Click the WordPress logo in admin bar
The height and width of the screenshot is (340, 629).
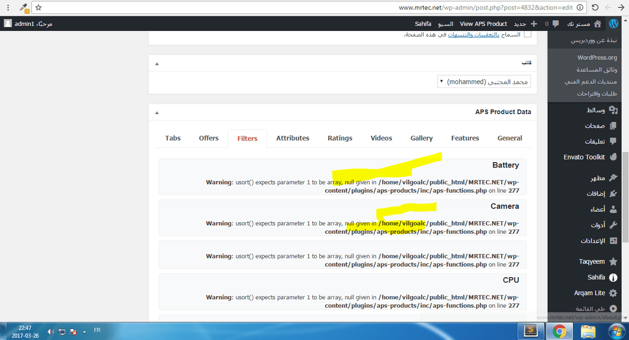(613, 24)
